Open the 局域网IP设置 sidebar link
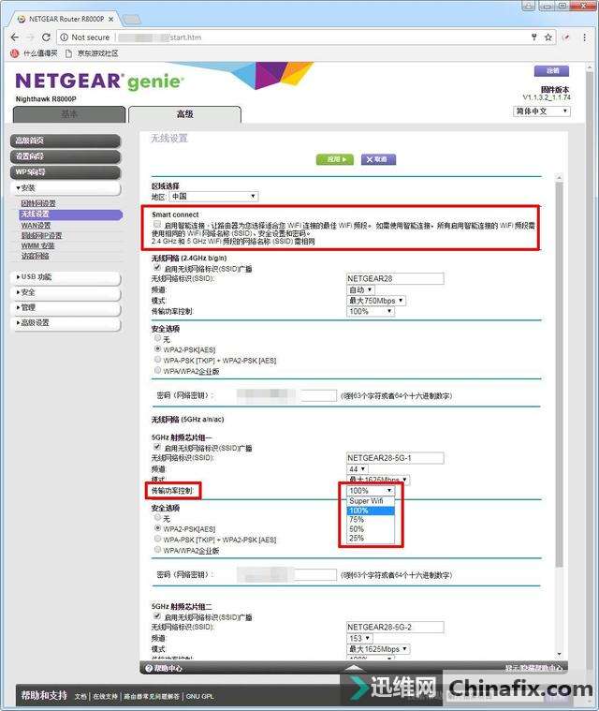 click(41, 236)
